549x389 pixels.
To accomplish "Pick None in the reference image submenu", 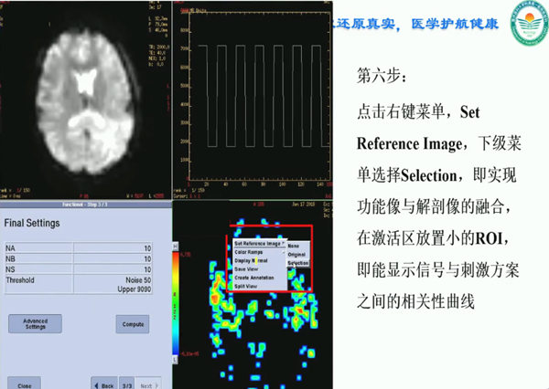I will (295, 245).
